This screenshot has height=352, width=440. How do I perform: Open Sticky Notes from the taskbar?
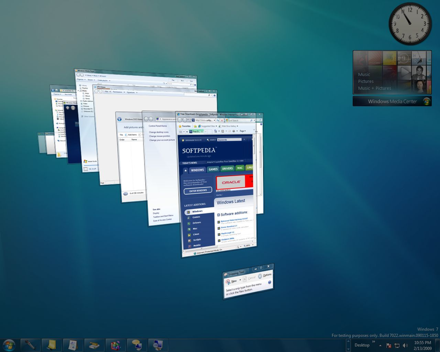pos(51,345)
